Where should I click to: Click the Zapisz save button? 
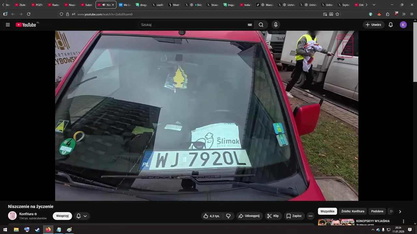(x=294, y=216)
